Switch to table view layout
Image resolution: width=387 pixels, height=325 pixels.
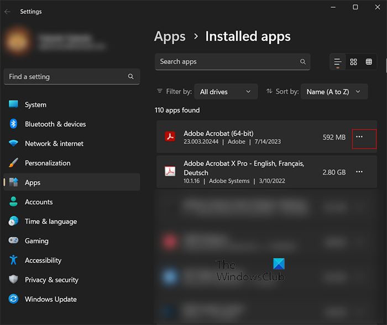click(x=369, y=62)
